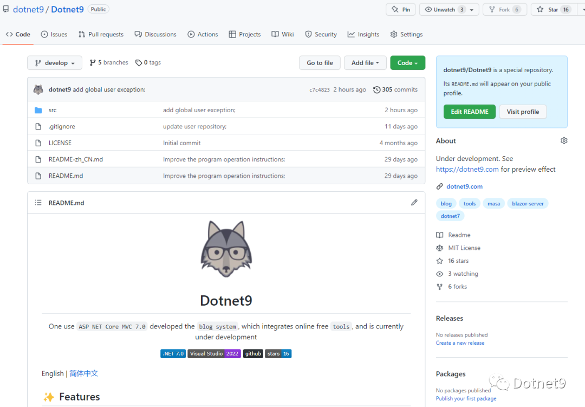Open README-zh_CN.md file name
This screenshot has height=407, width=585.
tap(76, 159)
